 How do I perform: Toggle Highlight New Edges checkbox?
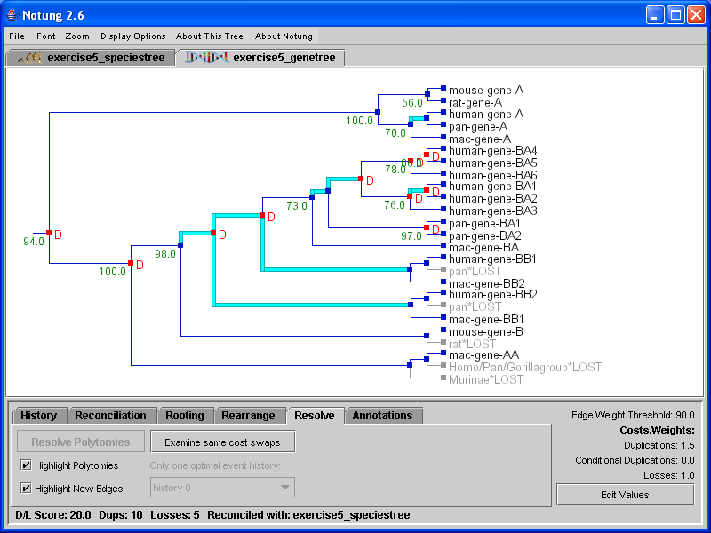coord(26,488)
